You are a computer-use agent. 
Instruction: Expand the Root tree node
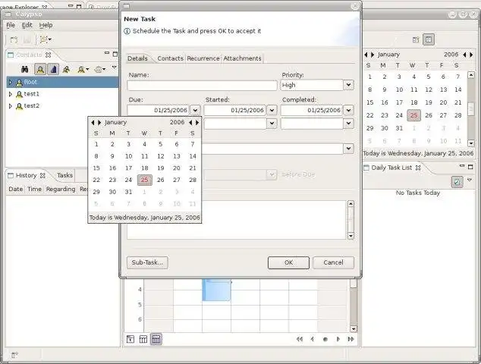[11, 82]
